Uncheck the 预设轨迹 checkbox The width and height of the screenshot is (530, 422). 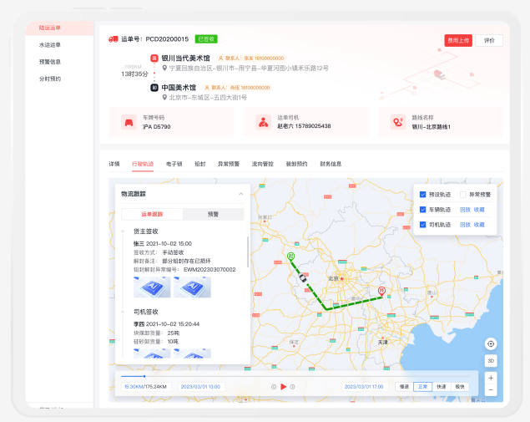click(423, 195)
